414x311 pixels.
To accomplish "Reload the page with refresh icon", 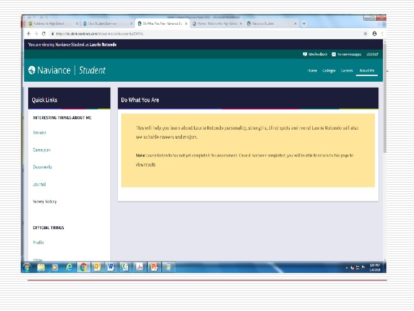I will tap(44, 33).
